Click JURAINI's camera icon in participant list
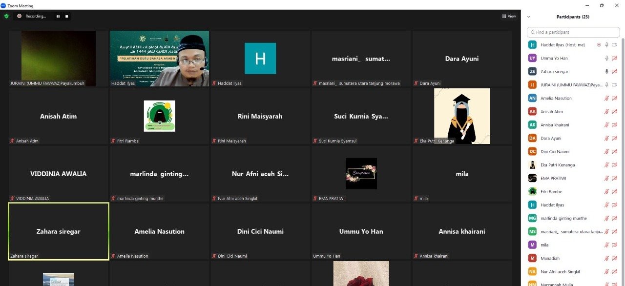 (x=615, y=85)
